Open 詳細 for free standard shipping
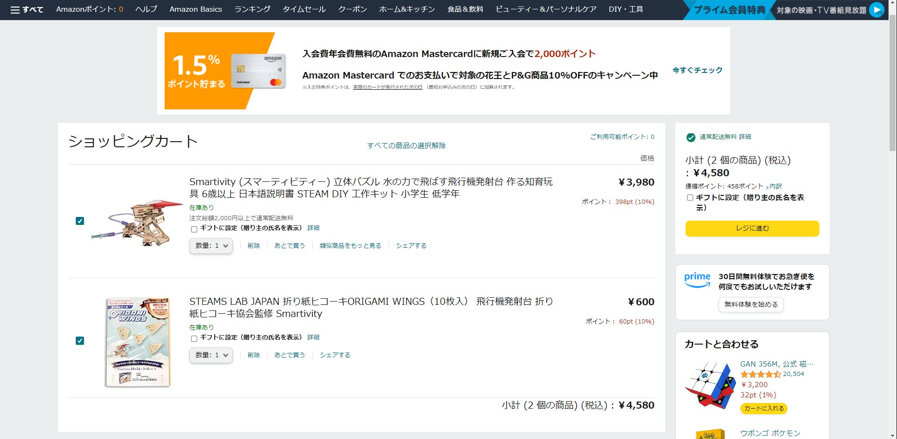This screenshot has height=439, width=897. point(745,137)
